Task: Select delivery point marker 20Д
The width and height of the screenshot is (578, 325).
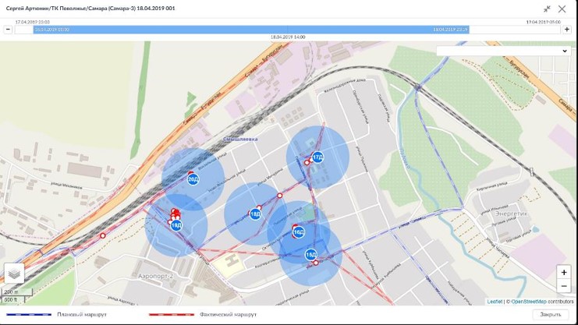Action: pyautogui.click(x=193, y=179)
